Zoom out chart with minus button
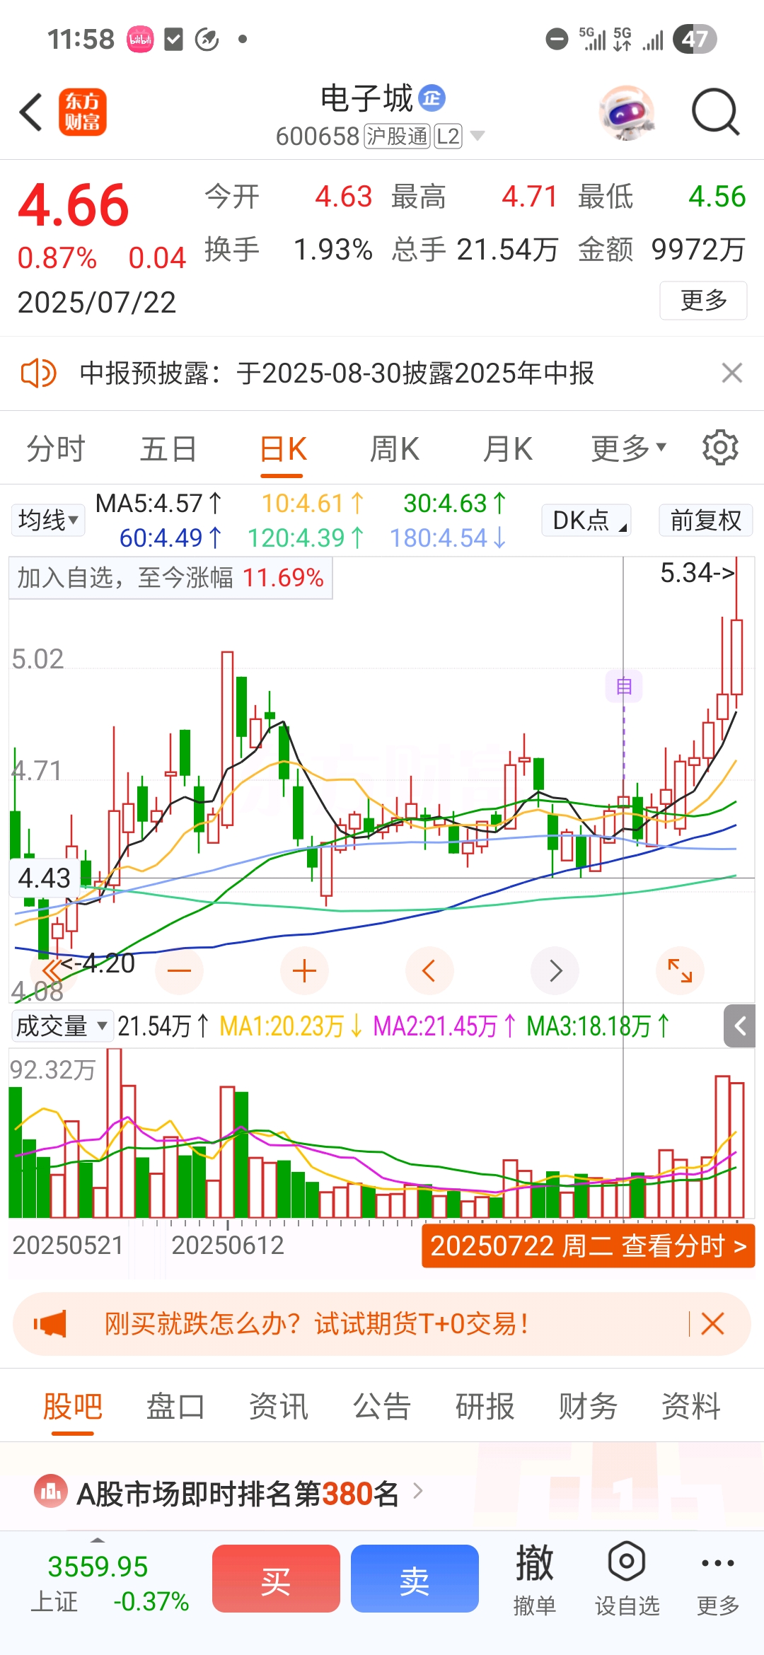 pos(180,970)
